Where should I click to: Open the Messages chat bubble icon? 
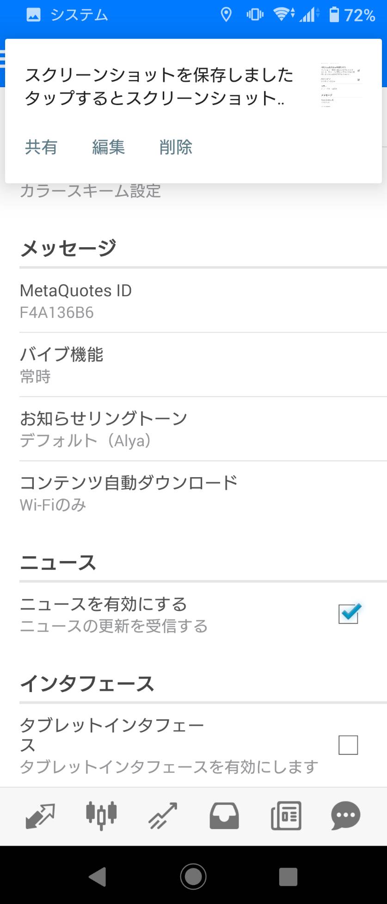coord(346,816)
